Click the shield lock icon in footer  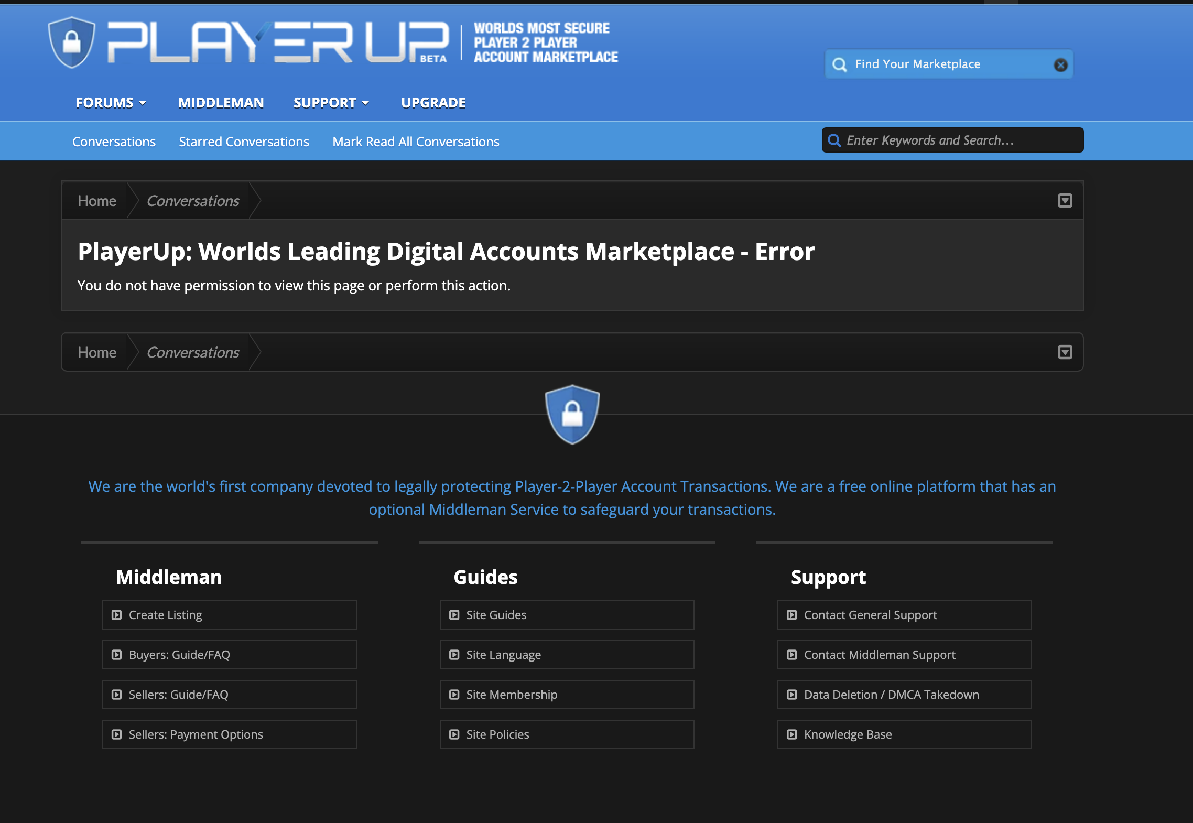[572, 415]
